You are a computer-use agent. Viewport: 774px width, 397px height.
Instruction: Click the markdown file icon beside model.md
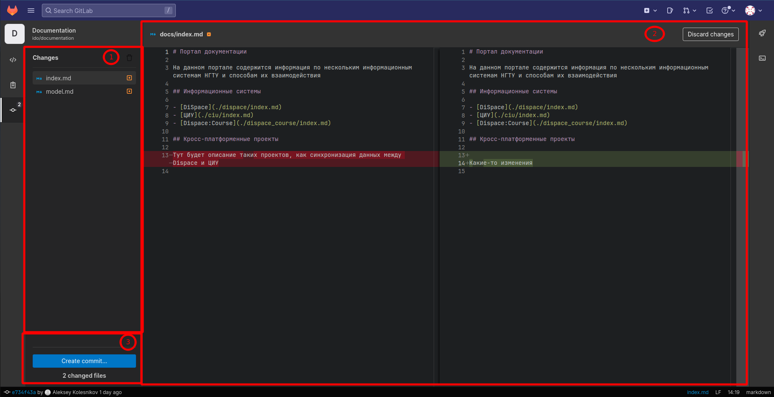click(x=39, y=92)
